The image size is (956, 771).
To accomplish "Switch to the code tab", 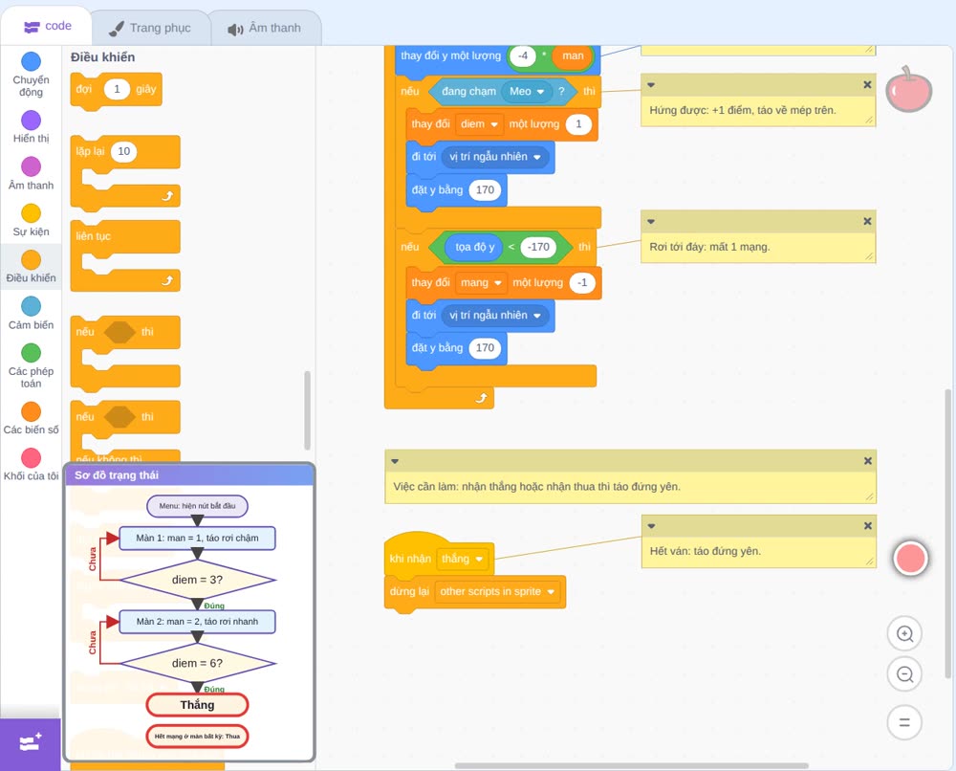I will (x=47, y=26).
